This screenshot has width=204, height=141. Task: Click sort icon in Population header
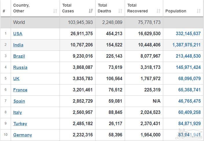click(199, 11)
